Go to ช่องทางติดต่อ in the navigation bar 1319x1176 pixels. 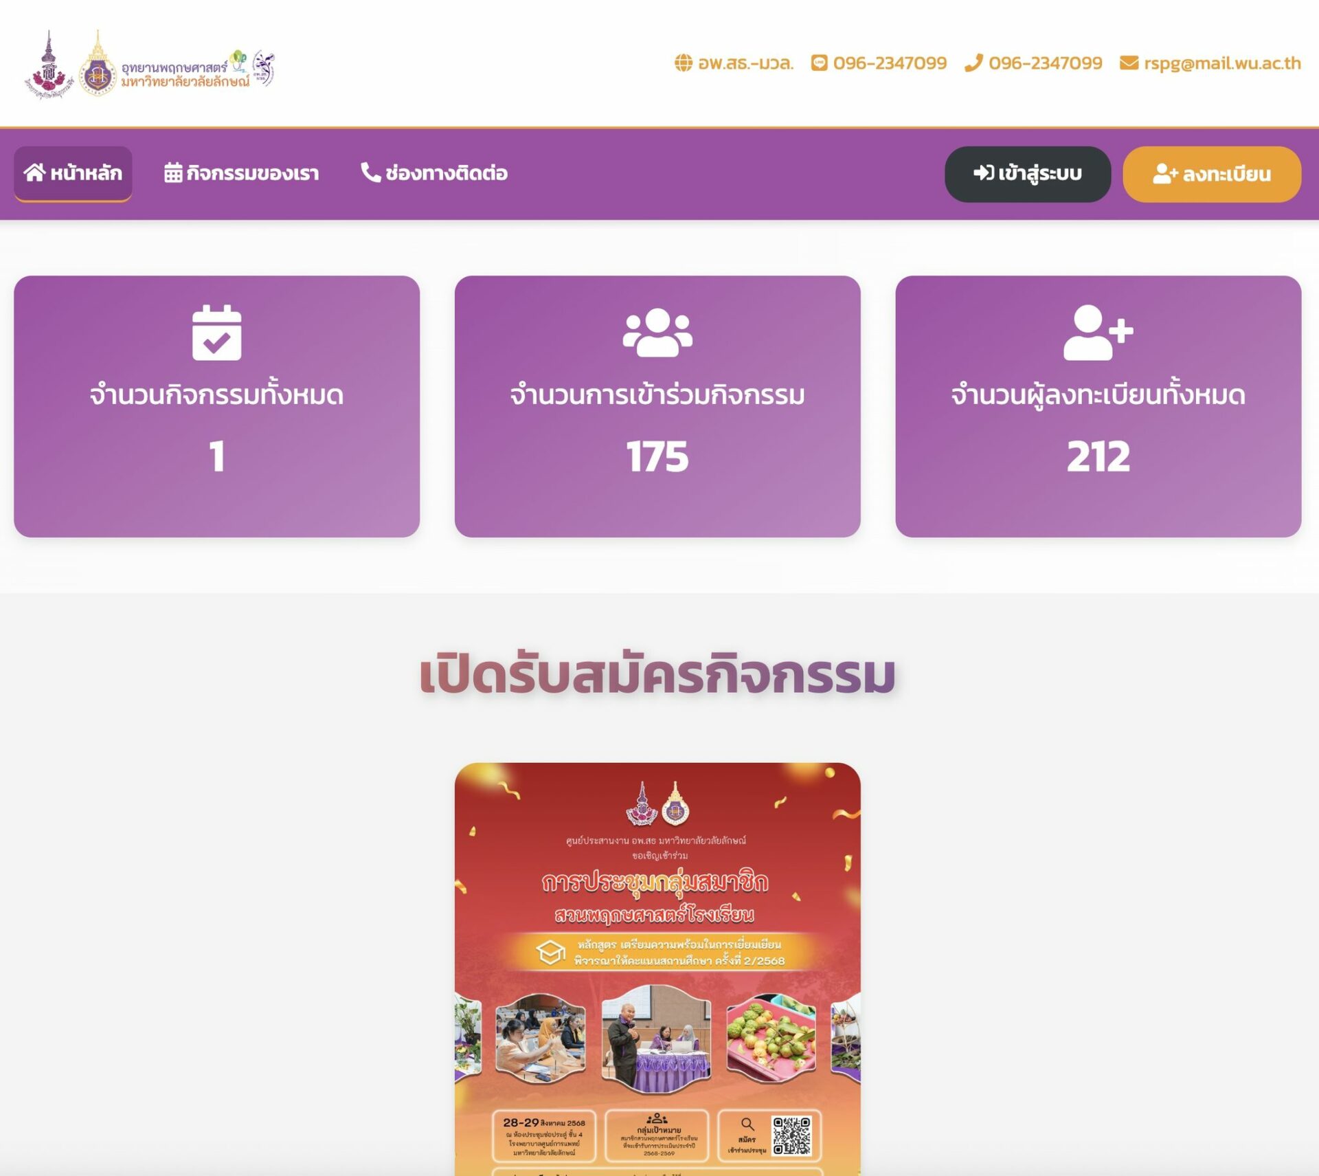(434, 173)
